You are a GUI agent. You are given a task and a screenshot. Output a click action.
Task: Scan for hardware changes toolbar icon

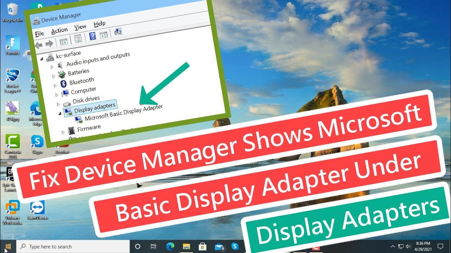point(118,32)
